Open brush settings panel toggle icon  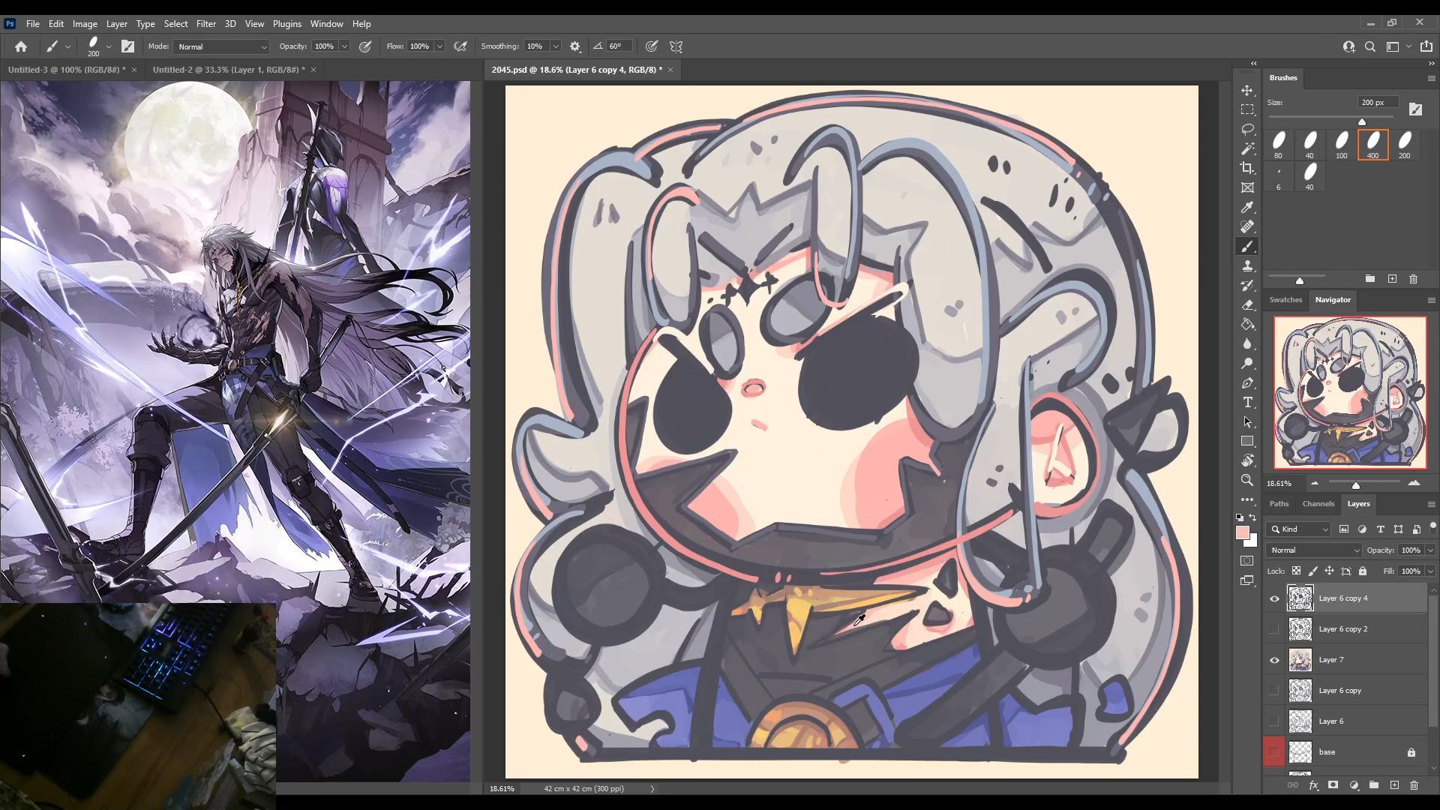(x=128, y=46)
